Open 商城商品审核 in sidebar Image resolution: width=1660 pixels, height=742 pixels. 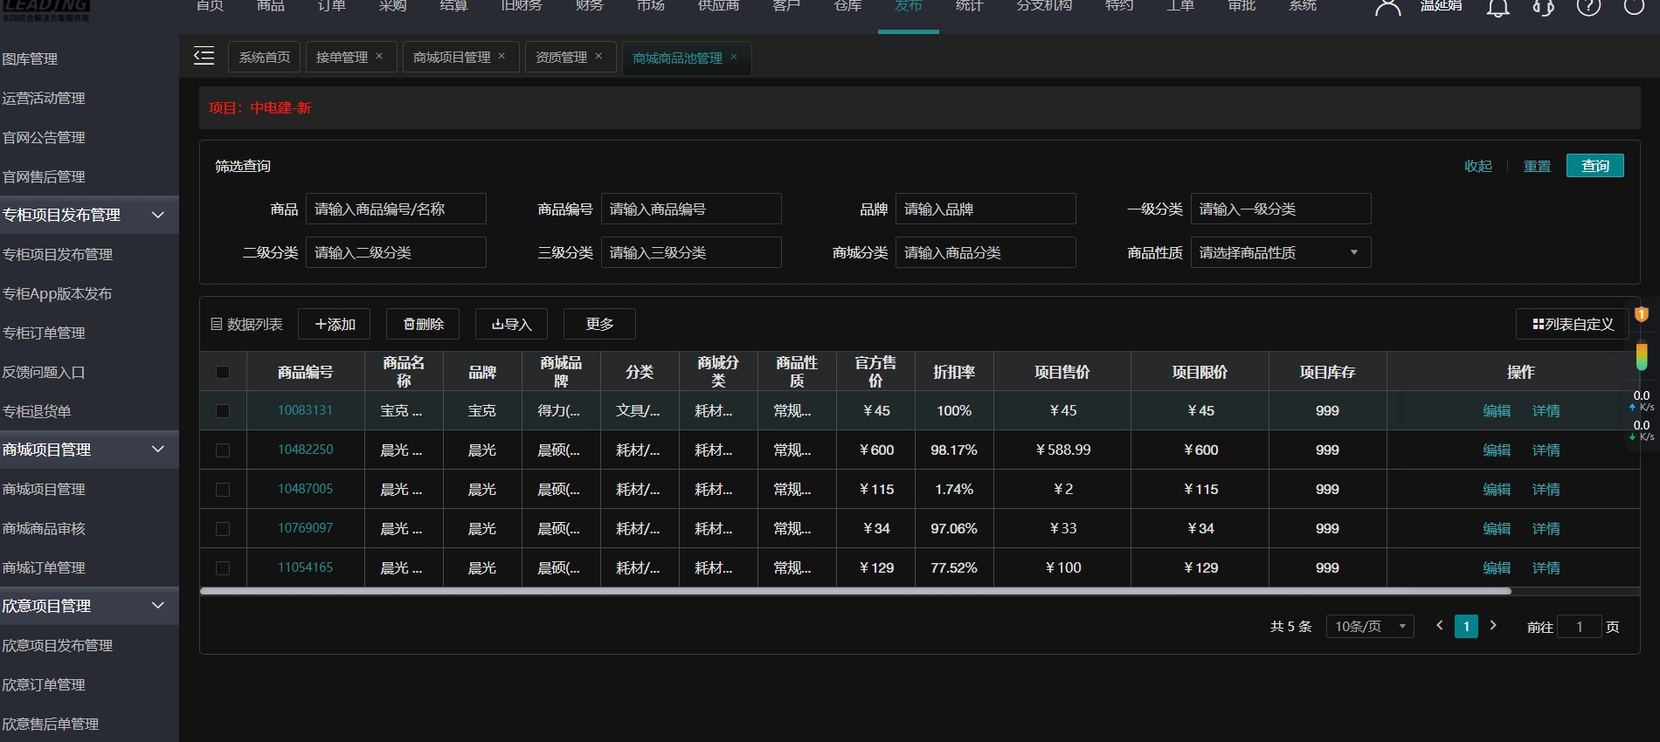pos(44,528)
